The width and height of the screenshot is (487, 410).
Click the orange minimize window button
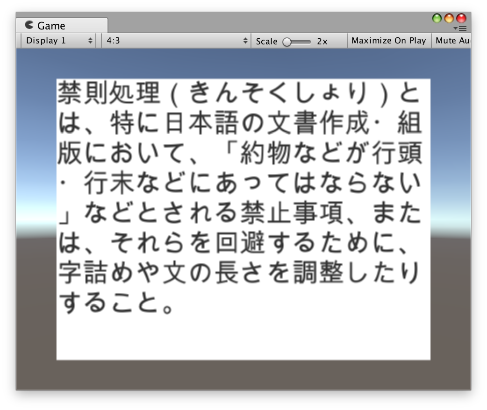pos(449,18)
